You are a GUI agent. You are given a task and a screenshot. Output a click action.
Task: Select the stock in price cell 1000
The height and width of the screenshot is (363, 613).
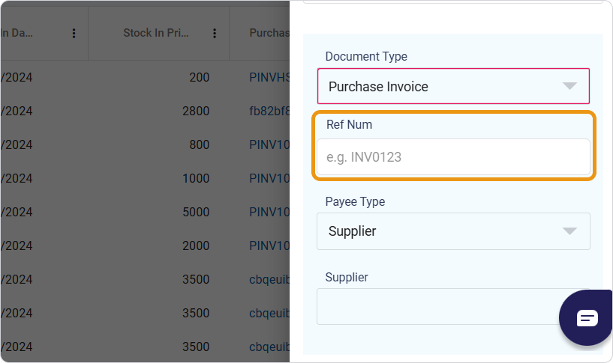pos(196,178)
